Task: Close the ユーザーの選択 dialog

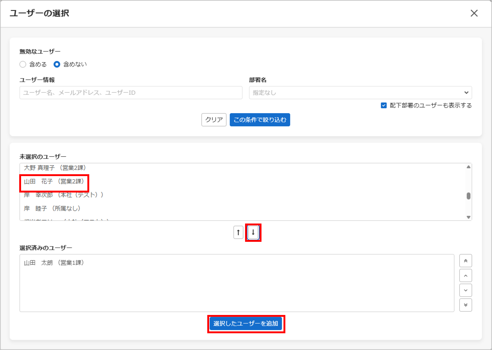Action: pos(474,13)
